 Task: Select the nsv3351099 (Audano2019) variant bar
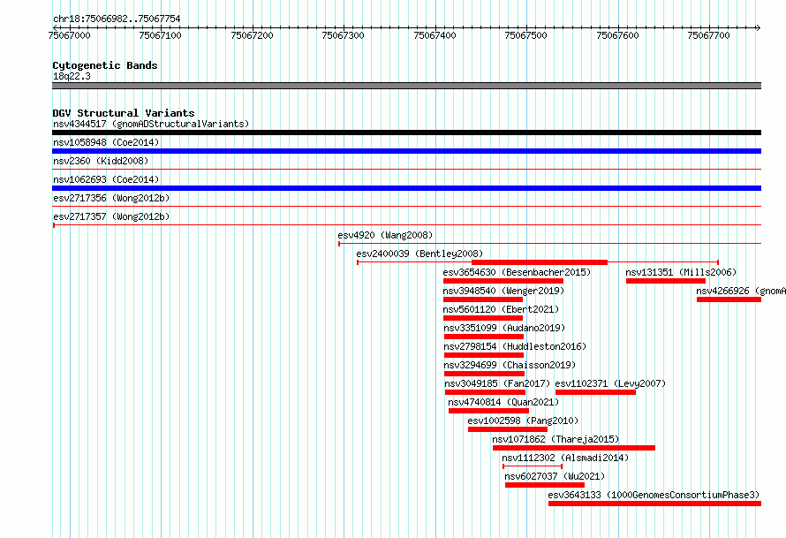[484, 337]
